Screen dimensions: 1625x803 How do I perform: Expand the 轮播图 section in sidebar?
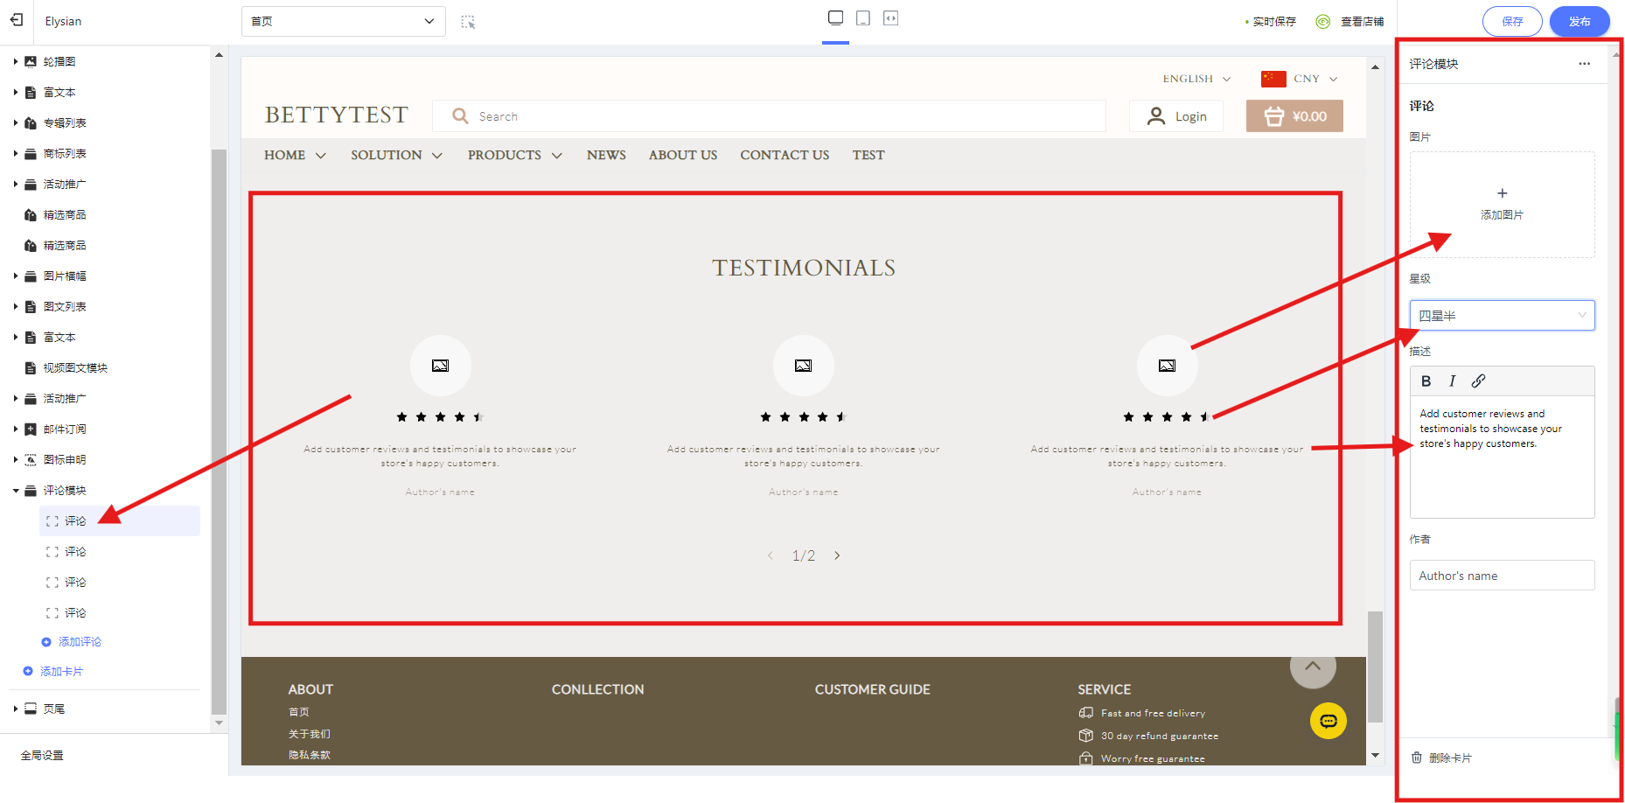(x=16, y=61)
